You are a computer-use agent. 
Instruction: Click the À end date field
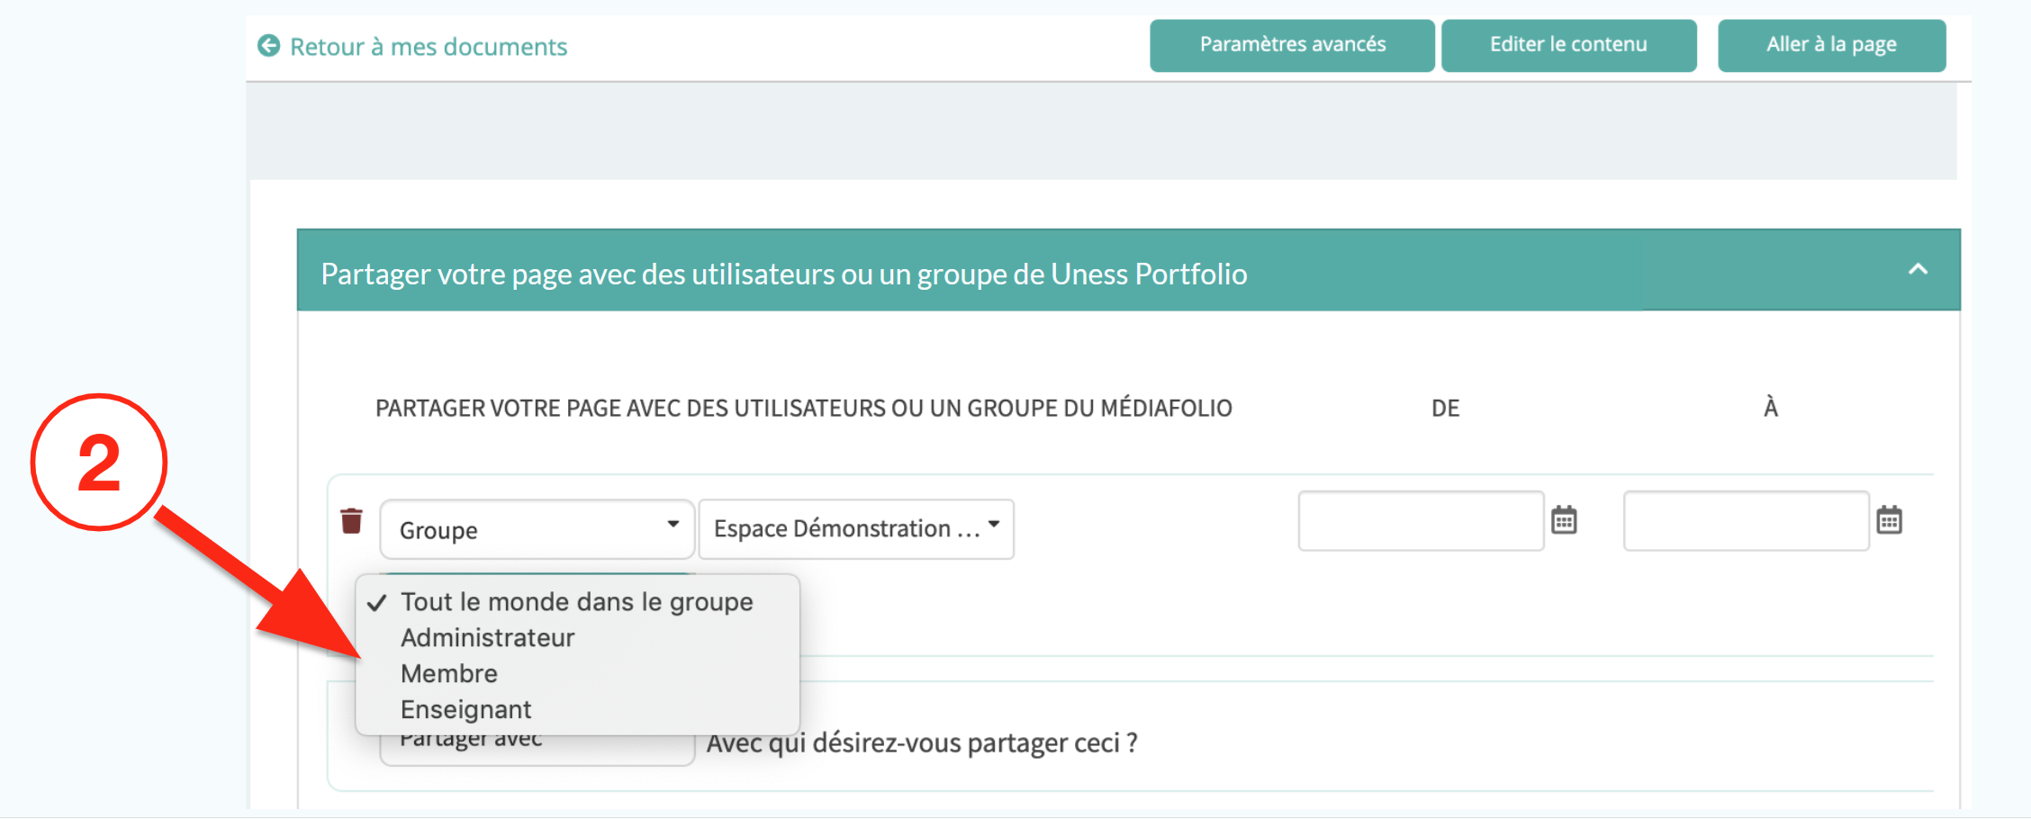[x=1745, y=520]
